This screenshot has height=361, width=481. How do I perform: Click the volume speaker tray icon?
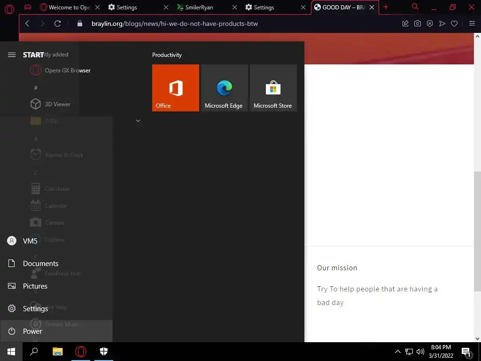coord(420,352)
